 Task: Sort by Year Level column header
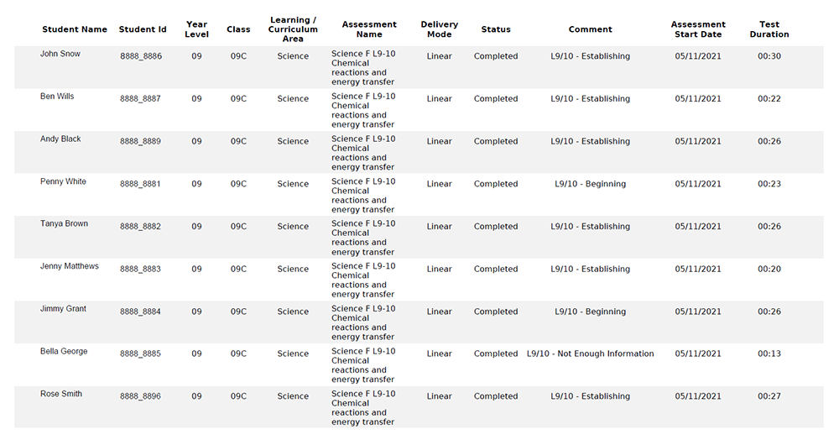click(196, 29)
